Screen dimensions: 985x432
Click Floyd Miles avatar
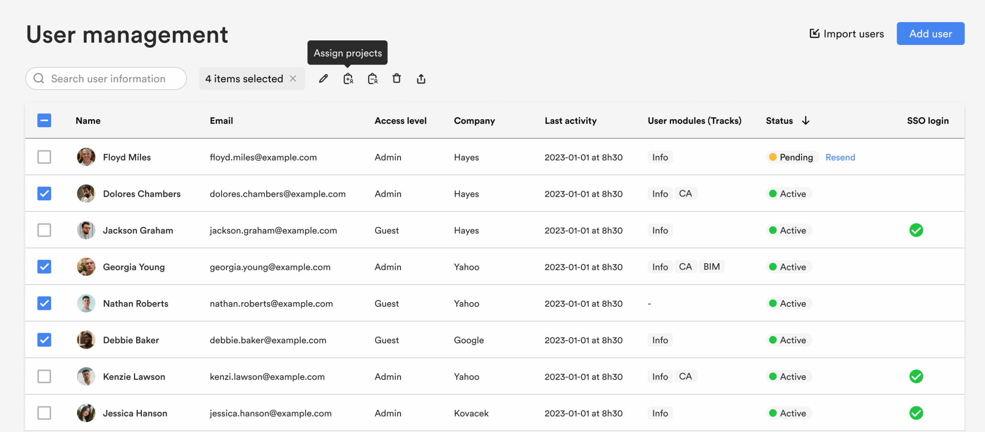[86, 157]
